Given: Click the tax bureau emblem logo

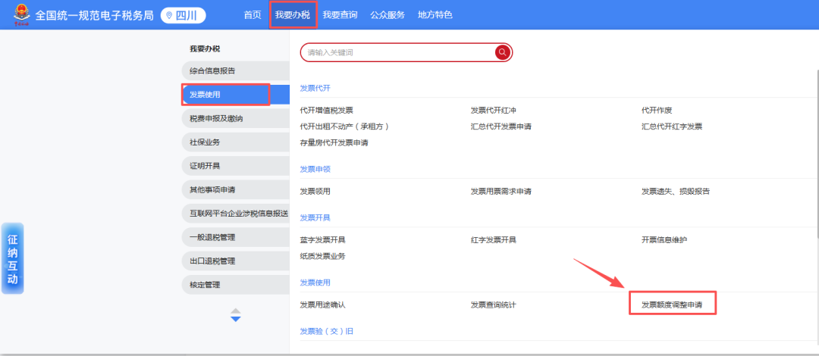Looking at the screenshot, I should click(x=22, y=15).
